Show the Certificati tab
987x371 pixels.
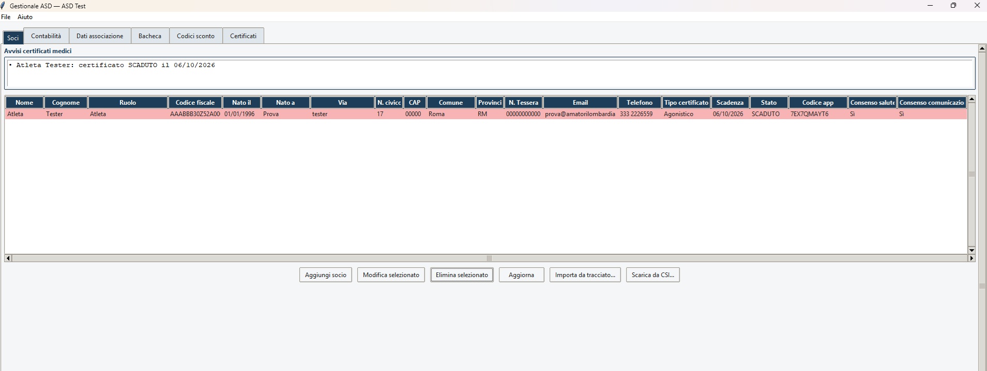pyautogui.click(x=243, y=36)
